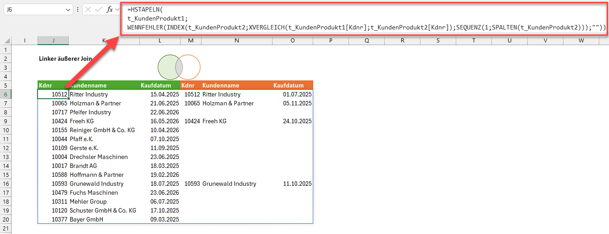Viewport: 609px width, 234px height.
Task: Select column W header
Action: 581,41
